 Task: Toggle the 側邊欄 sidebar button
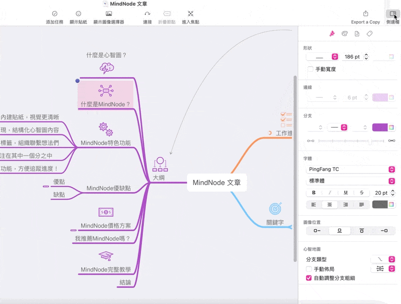[x=393, y=14]
